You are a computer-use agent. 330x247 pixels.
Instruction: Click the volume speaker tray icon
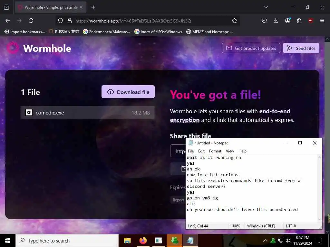click(288, 241)
